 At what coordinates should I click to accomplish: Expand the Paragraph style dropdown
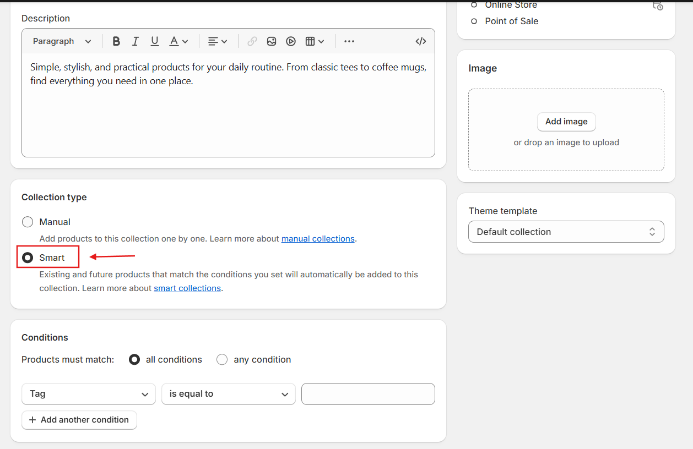[62, 41]
